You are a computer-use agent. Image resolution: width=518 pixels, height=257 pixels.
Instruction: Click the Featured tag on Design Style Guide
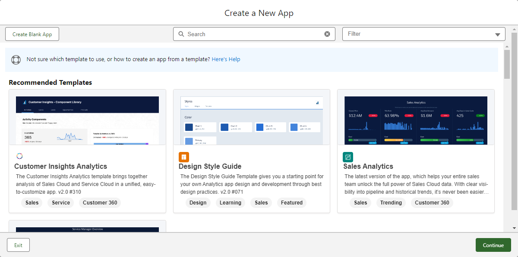(x=292, y=203)
